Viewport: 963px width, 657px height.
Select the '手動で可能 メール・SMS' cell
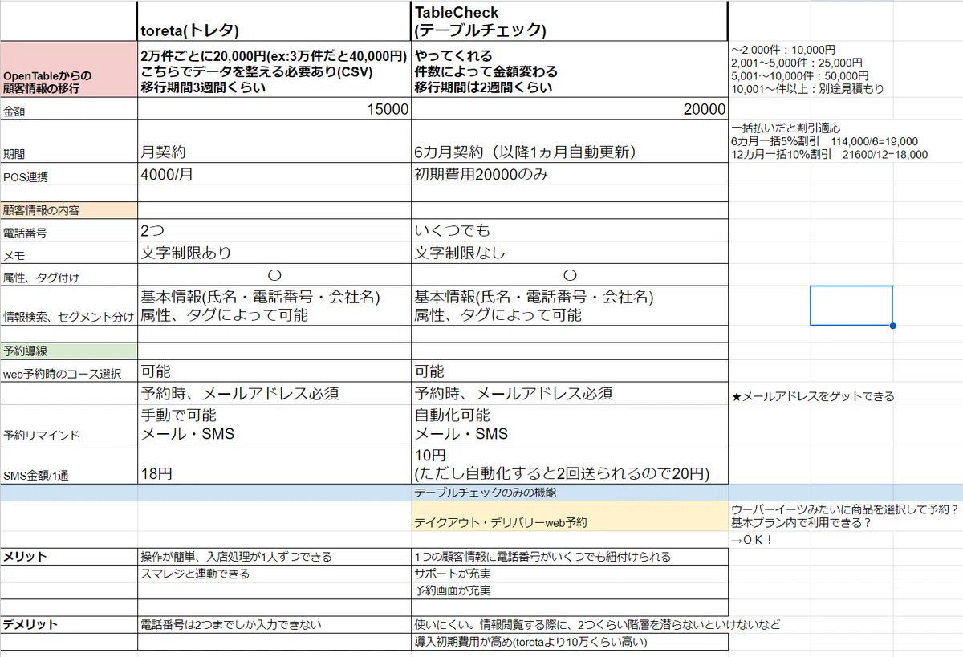click(x=274, y=424)
